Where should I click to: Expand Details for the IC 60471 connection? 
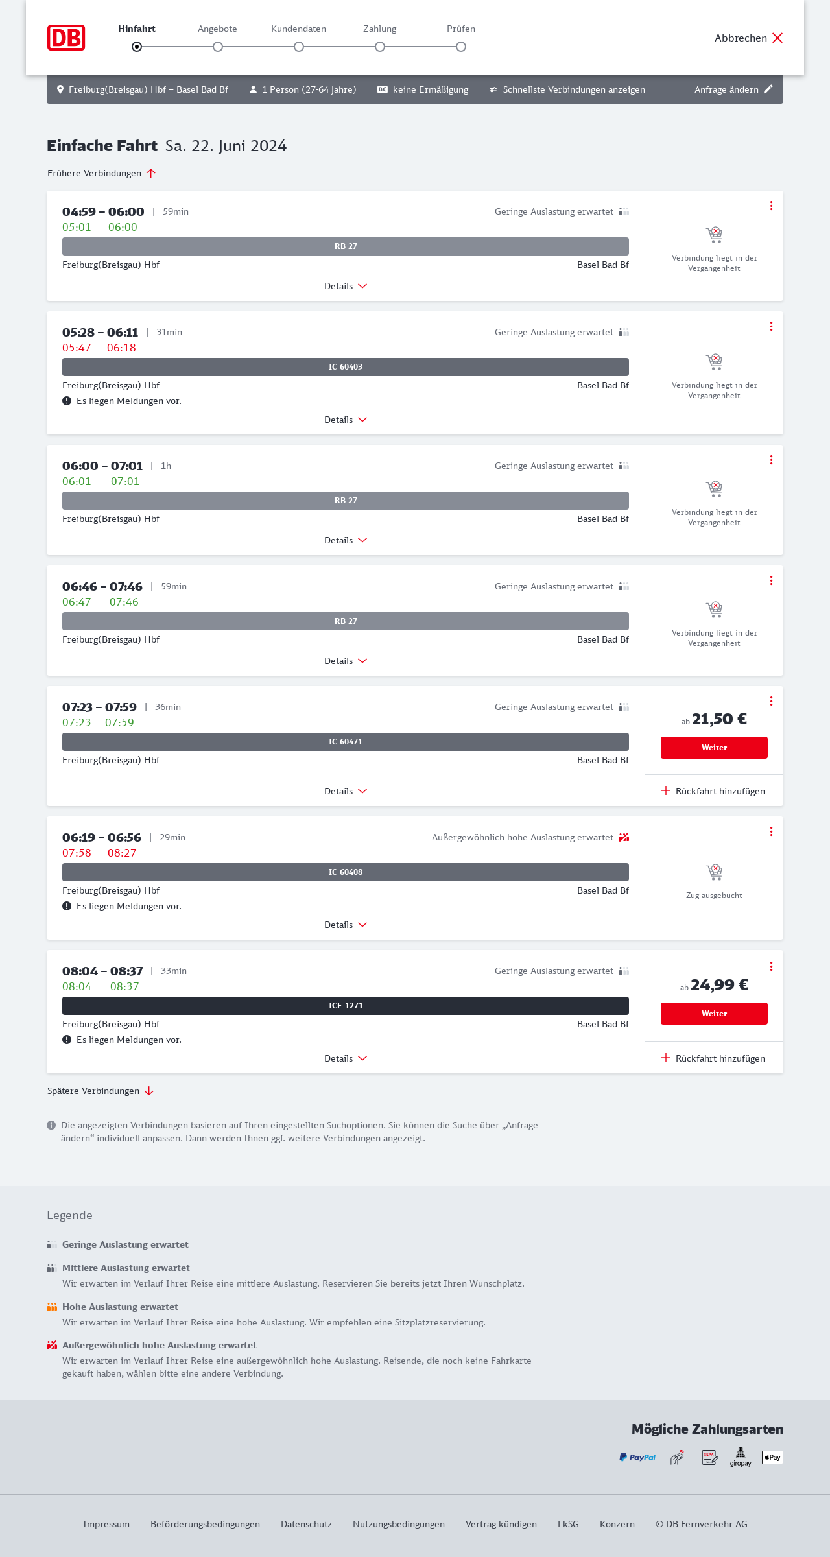(346, 791)
